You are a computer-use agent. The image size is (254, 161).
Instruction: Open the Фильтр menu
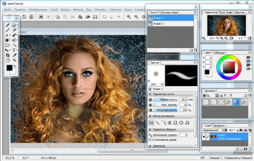coord(78,9)
